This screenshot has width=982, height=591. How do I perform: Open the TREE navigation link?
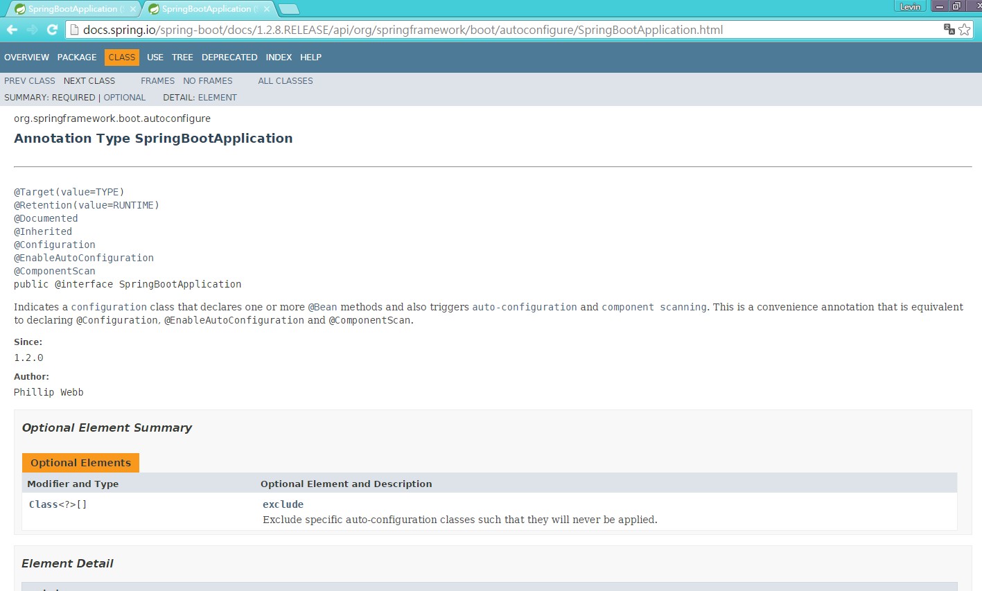(x=182, y=58)
